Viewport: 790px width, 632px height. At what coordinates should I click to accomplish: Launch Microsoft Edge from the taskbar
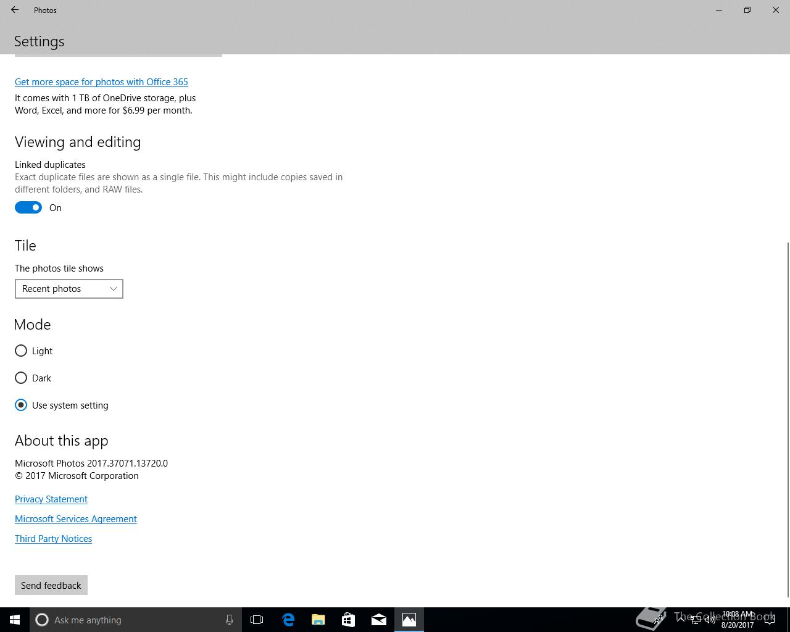pos(288,620)
